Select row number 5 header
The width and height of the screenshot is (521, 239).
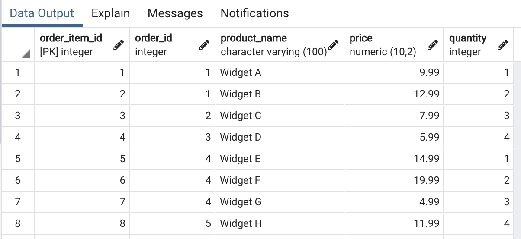pos(17,159)
